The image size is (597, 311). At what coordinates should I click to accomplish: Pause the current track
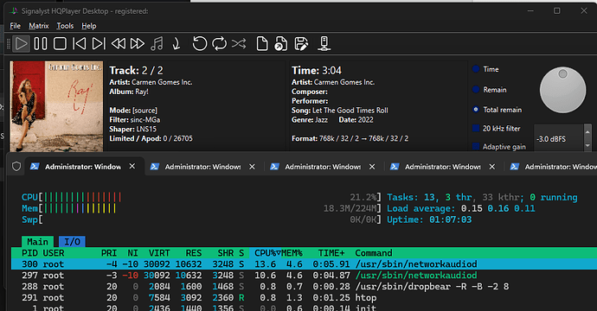tap(41, 43)
